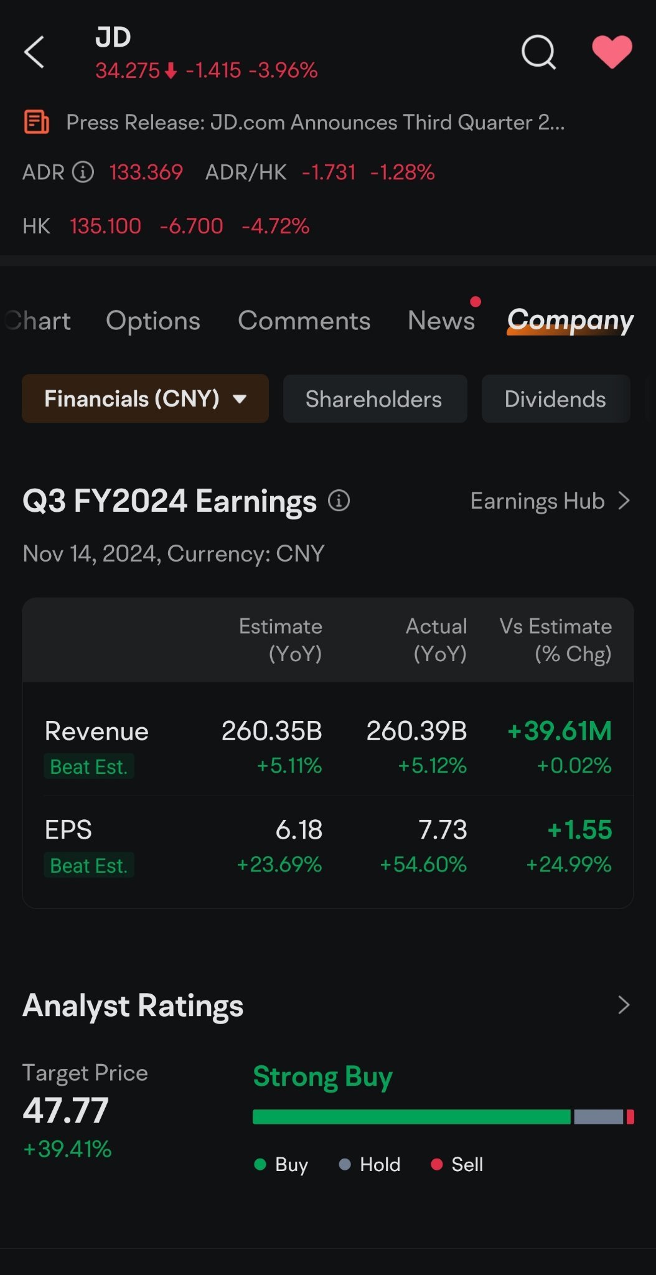656x1275 pixels.
Task: Tap EPS estimate YoY +23.69%
Action: point(279,864)
